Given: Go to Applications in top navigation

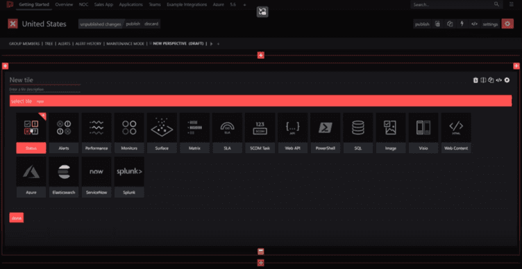Looking at the screenshot, I should (130, 5).
